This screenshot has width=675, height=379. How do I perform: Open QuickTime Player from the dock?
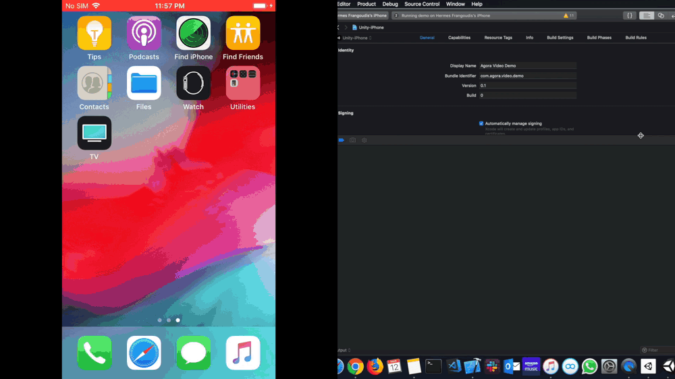pos(629,367)
